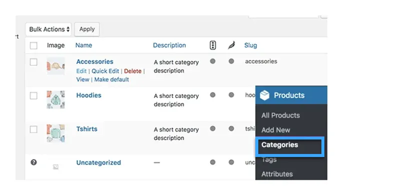Click the Accessories category thumbnail
This screenshot has height=196, width=400.
pyautogui.click(x=56, y=66)
